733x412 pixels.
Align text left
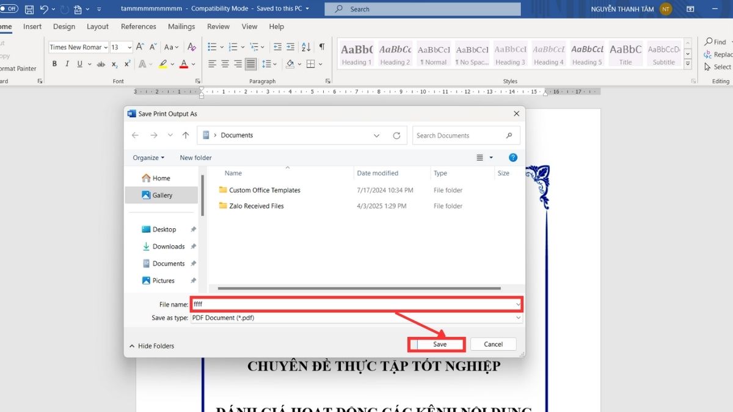tap(212, 64)
